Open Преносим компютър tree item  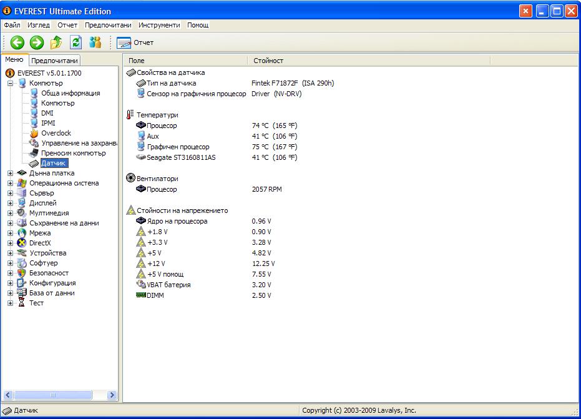point(74,153)
